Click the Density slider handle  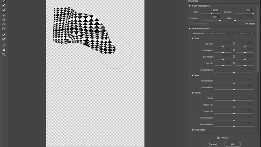(253, 13)
